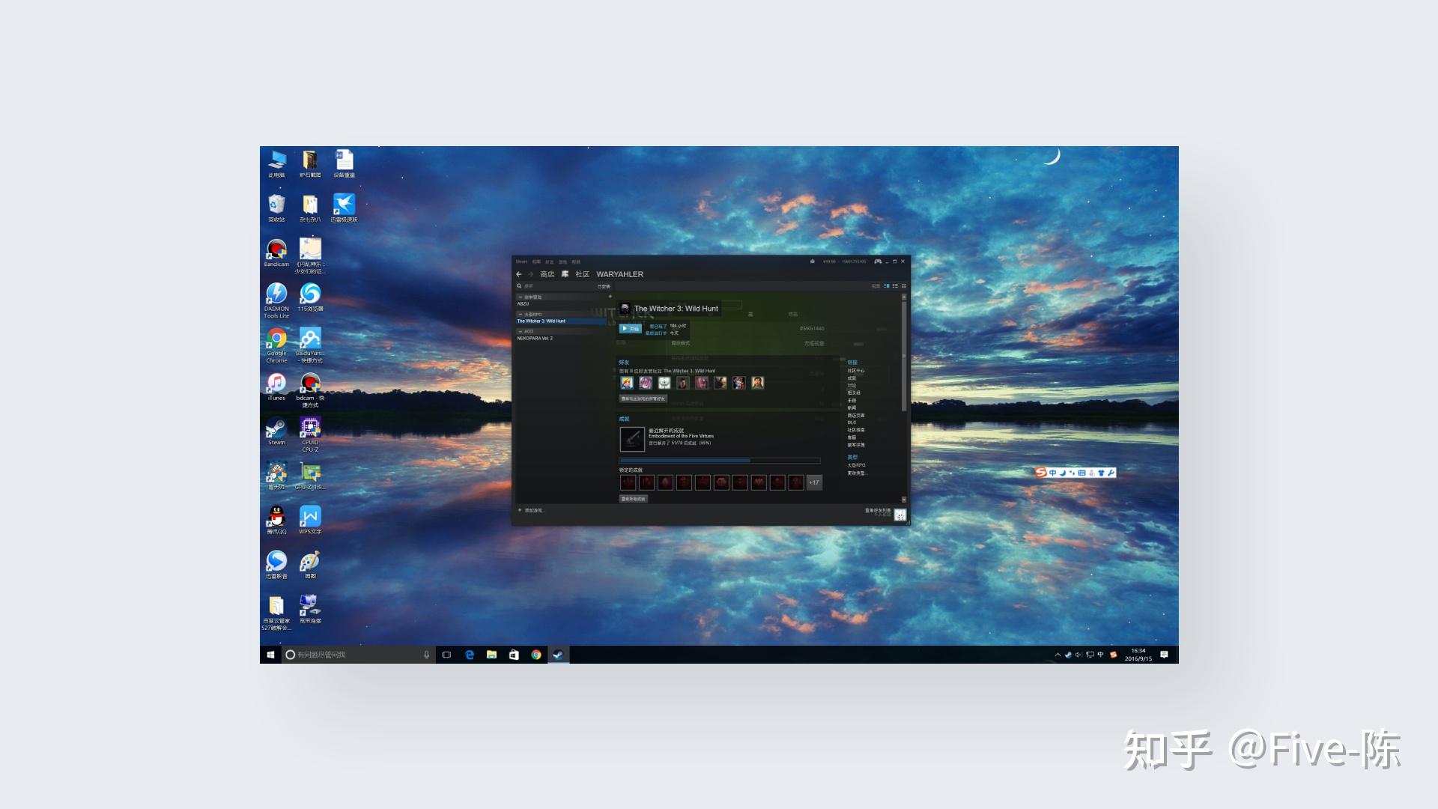Switch library to grid view icon
The width and height of the screenshot is (1438, 809).
tap(904, 286)
